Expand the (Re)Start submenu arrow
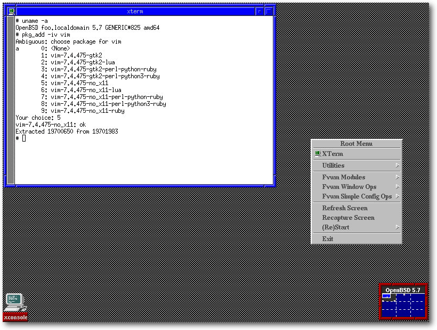The width and height of the screenshot is (437, 330). click(x=398, y=227)
